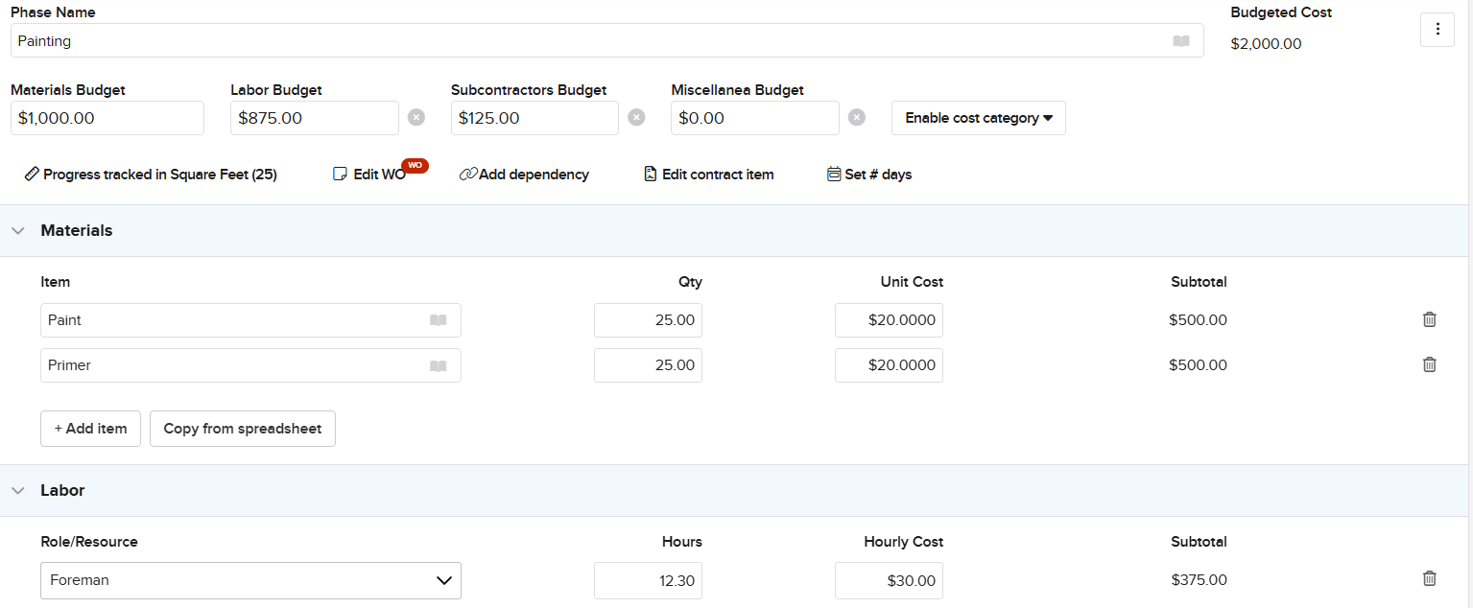
Task: Collapse the Materials section
Action: click(18, 230)
